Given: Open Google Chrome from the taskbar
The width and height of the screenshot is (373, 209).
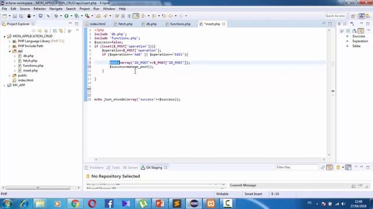Looking at the screenshot, I should tap(75, 204).
